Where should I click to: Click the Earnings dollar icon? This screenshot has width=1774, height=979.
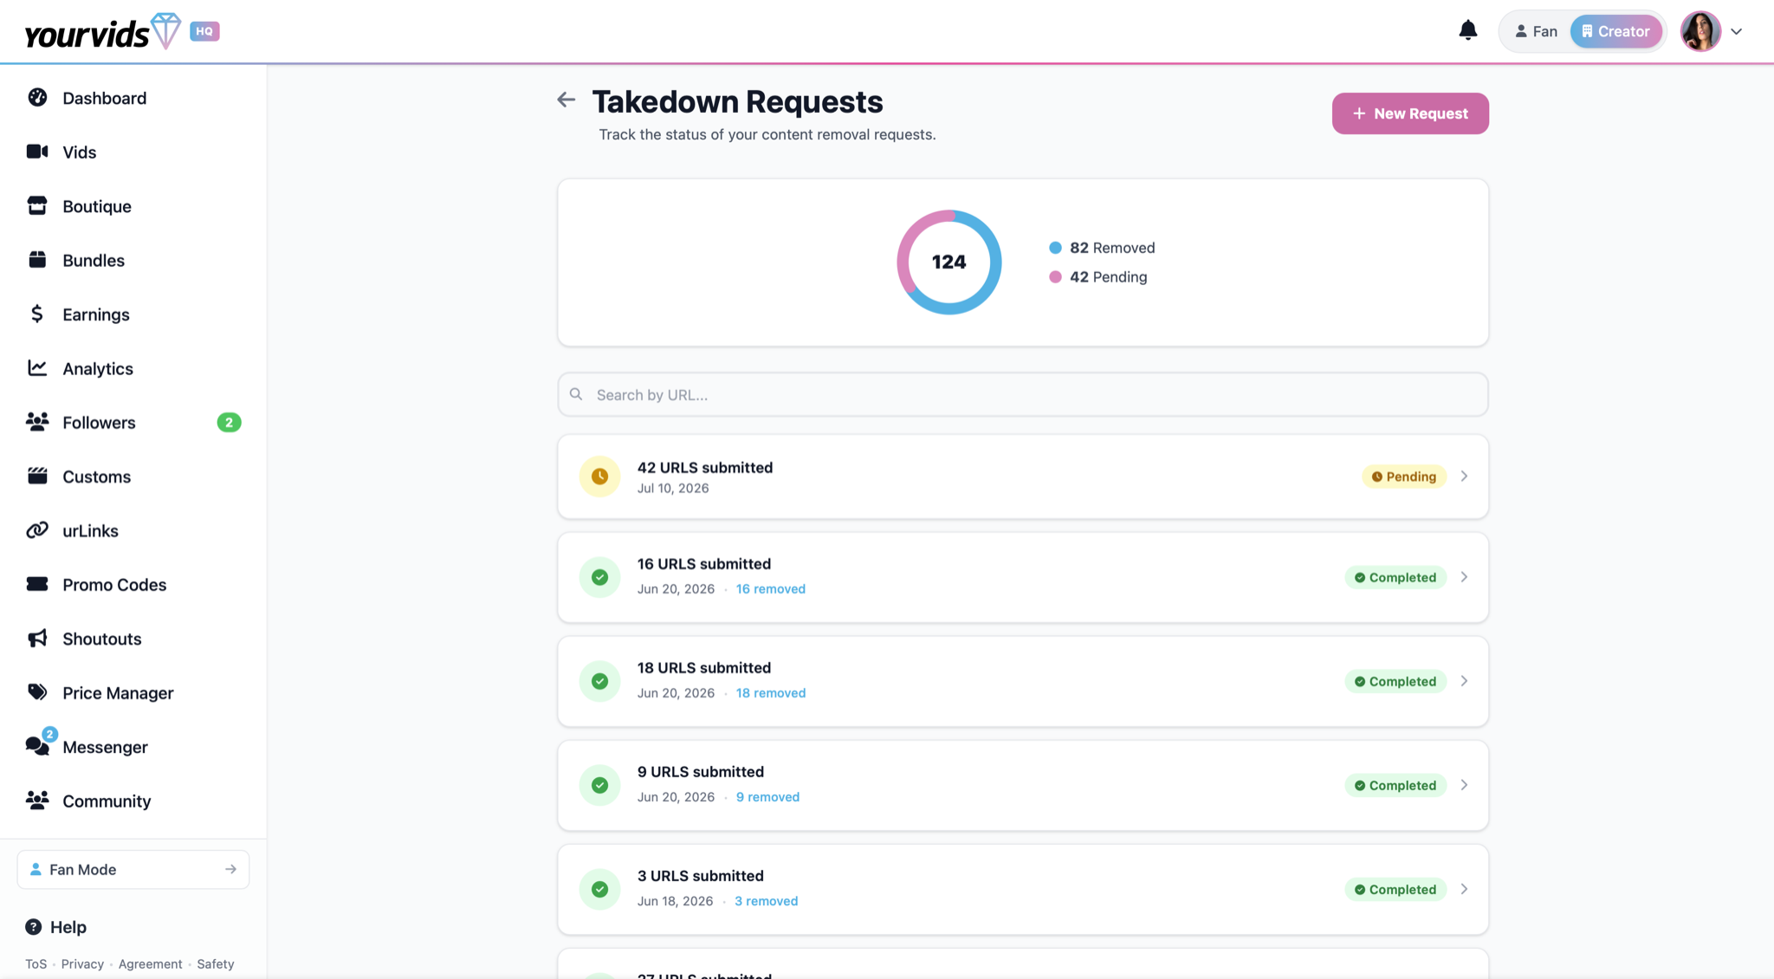[x=36, y=314]
